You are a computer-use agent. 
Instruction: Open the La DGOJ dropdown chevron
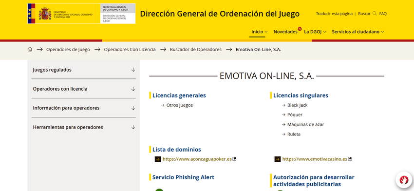324,32
